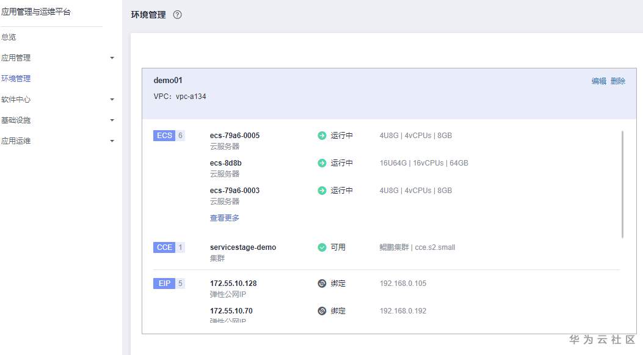Image resolution: width=643 pixels, height=355 pixels.
Task: Click available status icon for servicestage-demo
Action: coord(322,247)
